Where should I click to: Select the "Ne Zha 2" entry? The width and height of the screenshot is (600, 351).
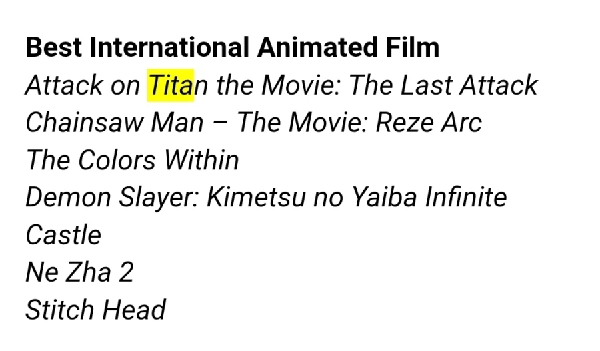[79, 272]
